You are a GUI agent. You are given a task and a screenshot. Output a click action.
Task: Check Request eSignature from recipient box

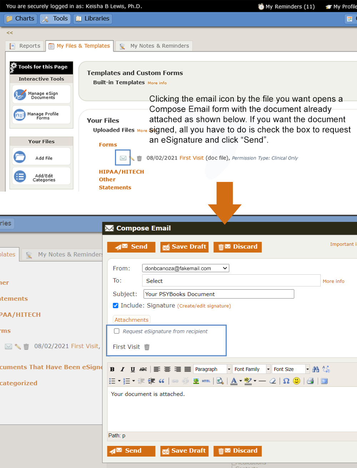(x=116, y=331)
